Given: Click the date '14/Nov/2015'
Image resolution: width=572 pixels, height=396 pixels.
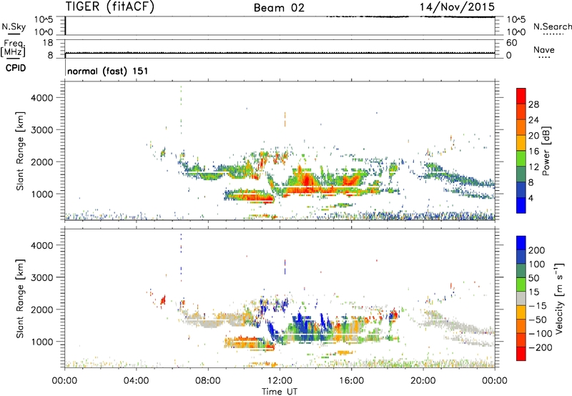Looking at the screenshot, I should point(457,6).
